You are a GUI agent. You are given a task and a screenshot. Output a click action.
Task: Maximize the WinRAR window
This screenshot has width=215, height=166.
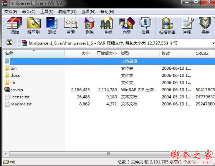(x=196, y=2)
